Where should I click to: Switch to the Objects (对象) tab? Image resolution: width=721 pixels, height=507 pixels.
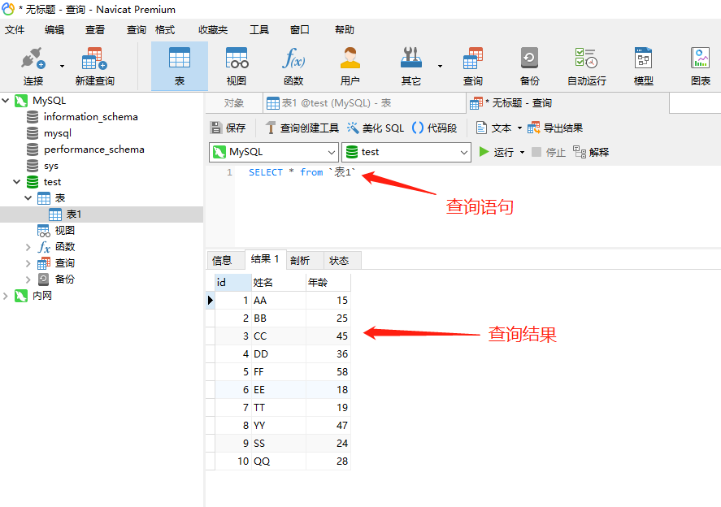tap(233, 103)
